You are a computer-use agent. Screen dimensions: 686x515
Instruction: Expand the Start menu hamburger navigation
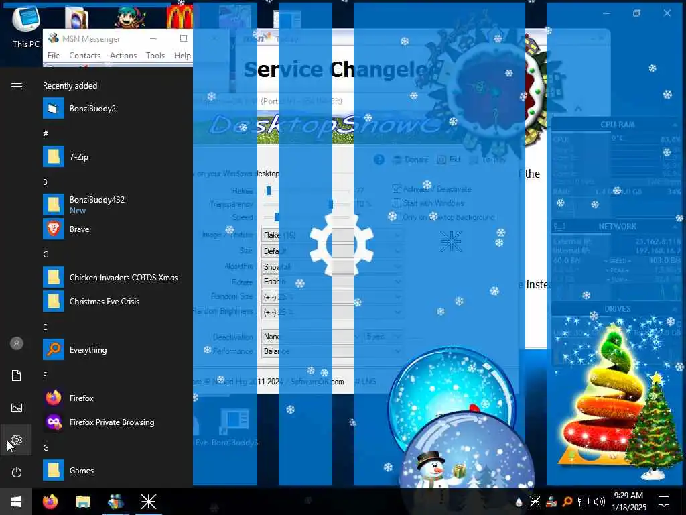16,86
